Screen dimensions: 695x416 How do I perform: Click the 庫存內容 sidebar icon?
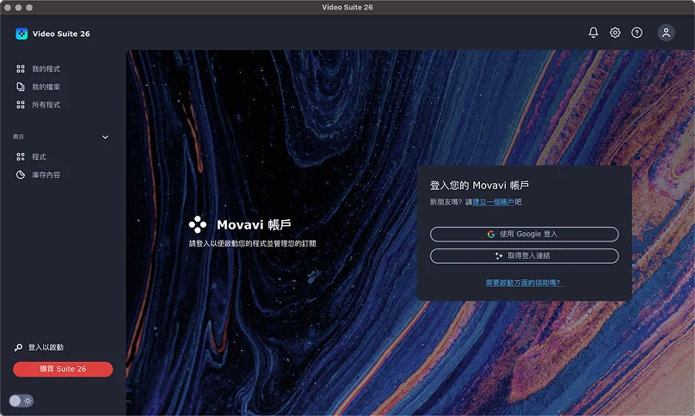[x=21, y=174]
